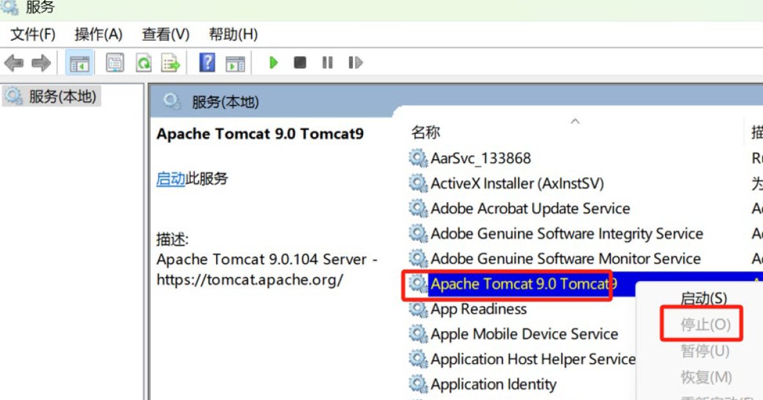The height and width of the screenshot is (400, 763).
Task: Open the 文件(F) menu
Action: coord(33,35)
